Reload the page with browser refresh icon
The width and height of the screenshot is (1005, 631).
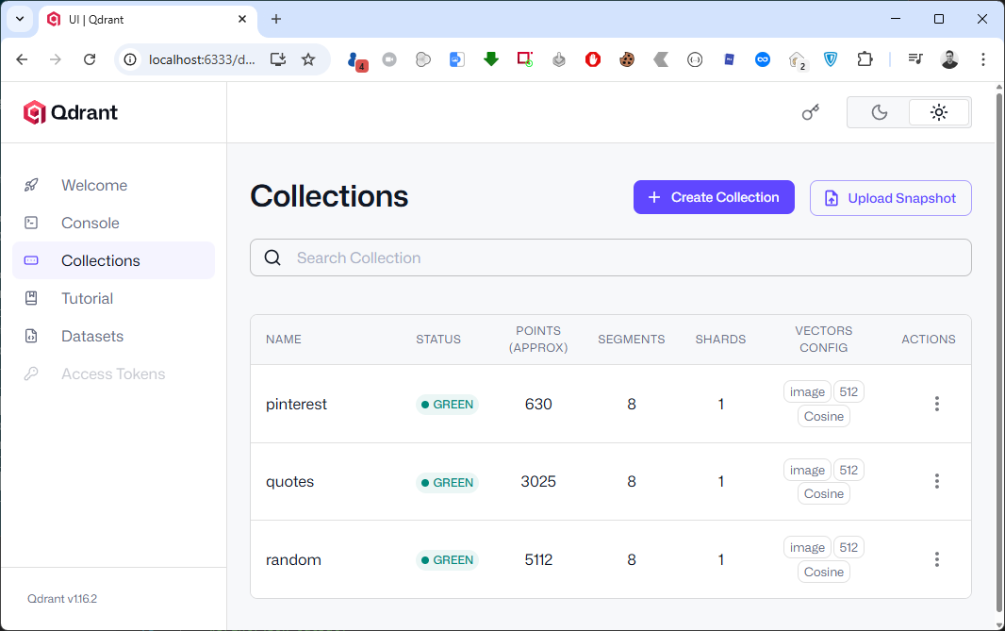[x=90, y=59]
